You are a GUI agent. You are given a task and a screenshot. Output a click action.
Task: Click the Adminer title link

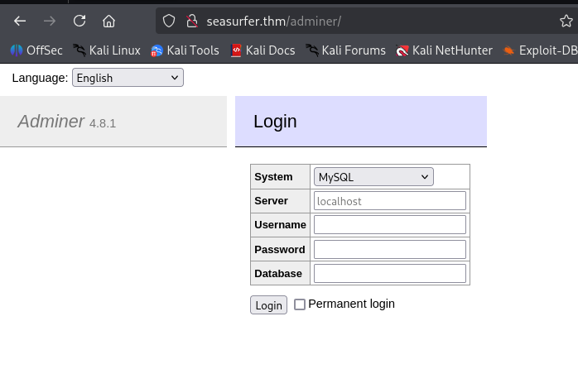point(51,121)
